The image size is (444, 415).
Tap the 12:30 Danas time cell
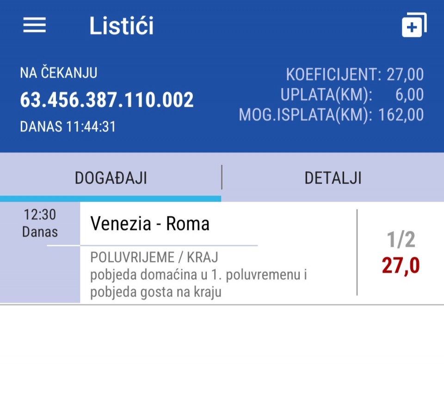pyautogui.click(x=40, y=223)
